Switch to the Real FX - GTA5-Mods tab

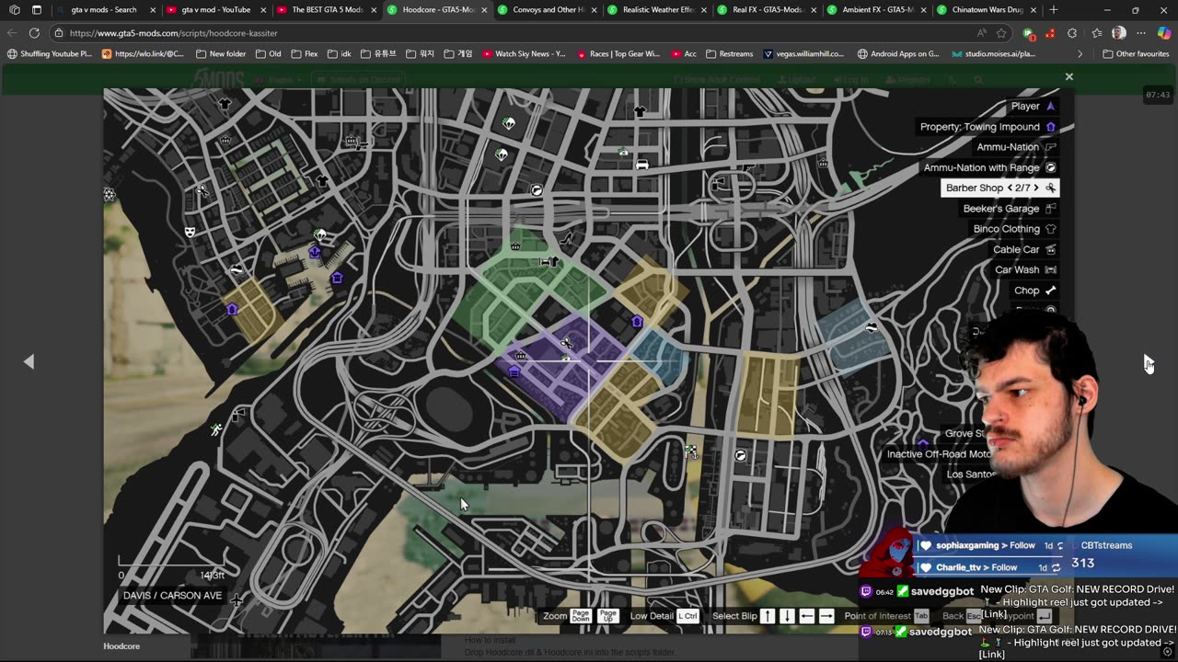pyautogui.click(x=767, y=10)
